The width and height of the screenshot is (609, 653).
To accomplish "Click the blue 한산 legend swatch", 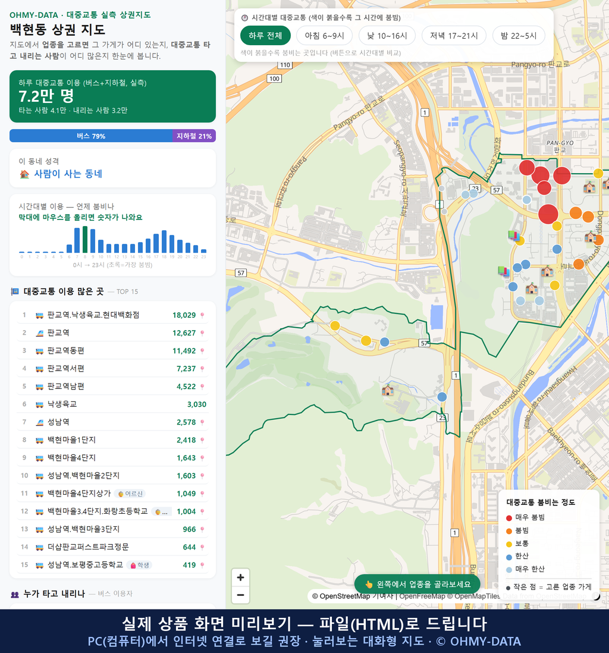I will click(x=508, y=557).
